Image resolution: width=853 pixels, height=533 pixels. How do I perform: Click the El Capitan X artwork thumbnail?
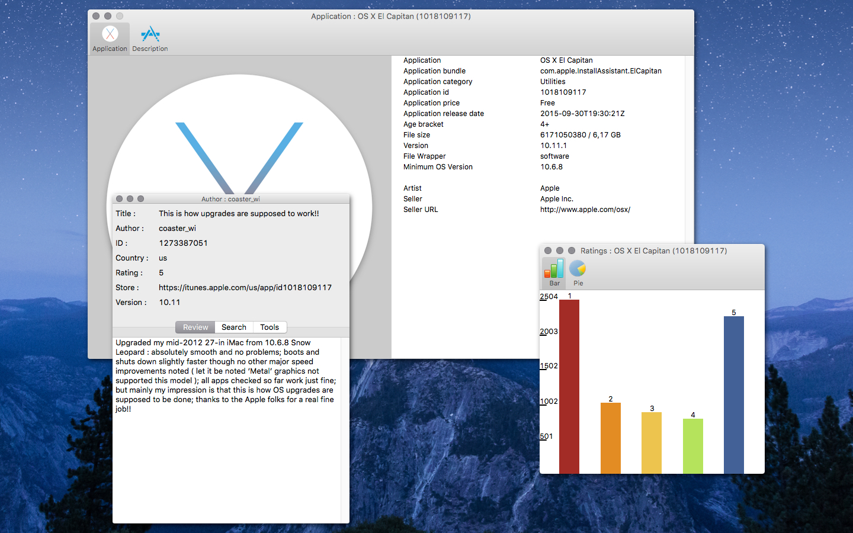click(239, 135)
